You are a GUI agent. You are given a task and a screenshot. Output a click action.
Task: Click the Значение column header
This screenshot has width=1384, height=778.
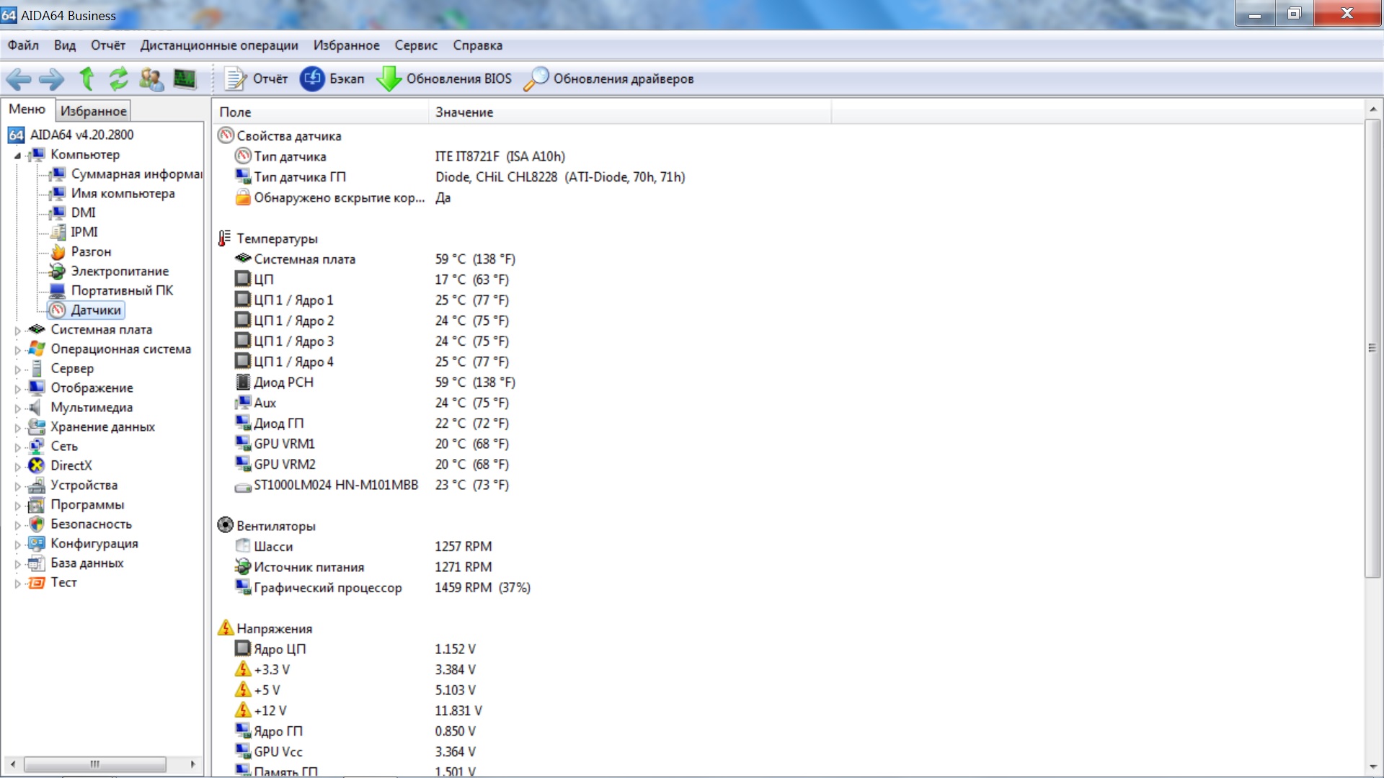(x=464, y=112)
